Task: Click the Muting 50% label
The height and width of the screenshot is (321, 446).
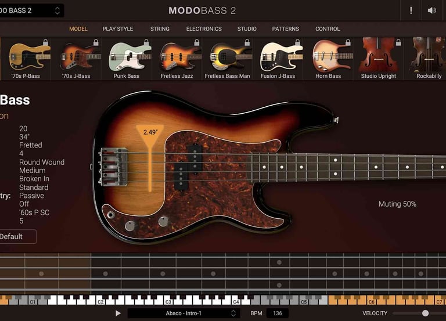Action: 397,204
